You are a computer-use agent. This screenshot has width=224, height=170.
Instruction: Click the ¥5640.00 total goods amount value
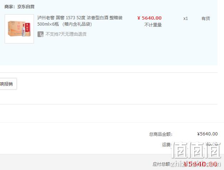click(207, 134)
